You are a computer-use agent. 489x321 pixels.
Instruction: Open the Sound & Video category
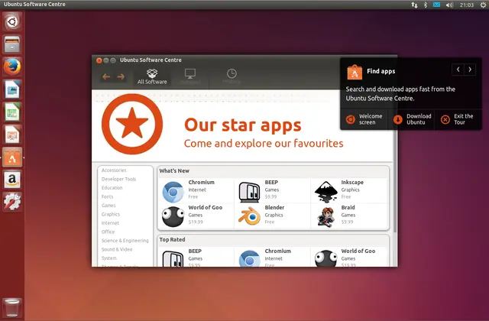pos(117,249)
